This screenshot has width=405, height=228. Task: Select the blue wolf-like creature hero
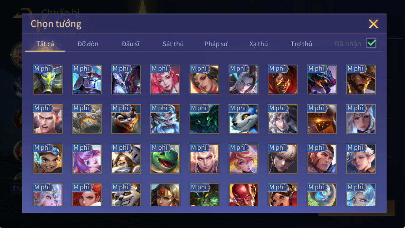coord(243,119)
